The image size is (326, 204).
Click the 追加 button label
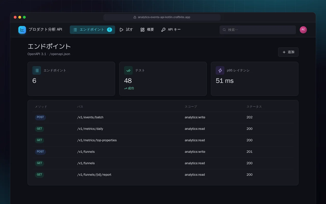click(x=291, y=52)
